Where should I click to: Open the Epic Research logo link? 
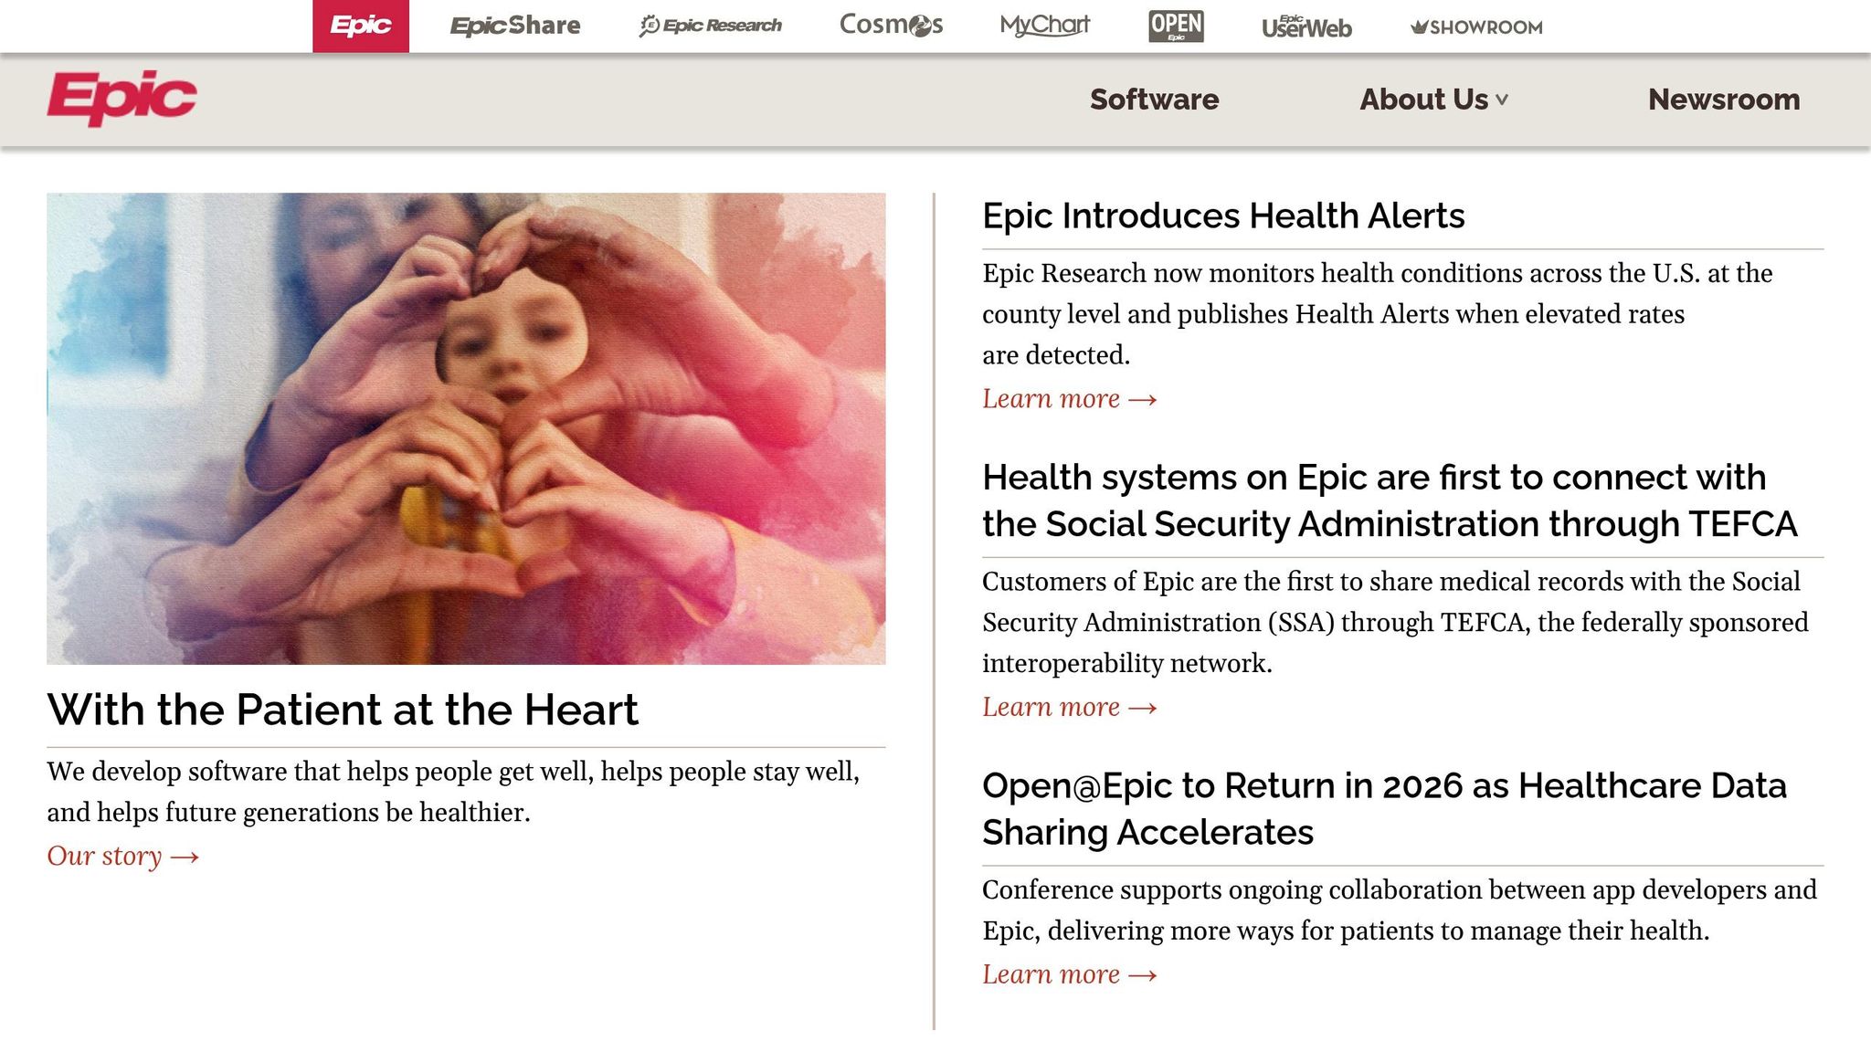point(711,26)
